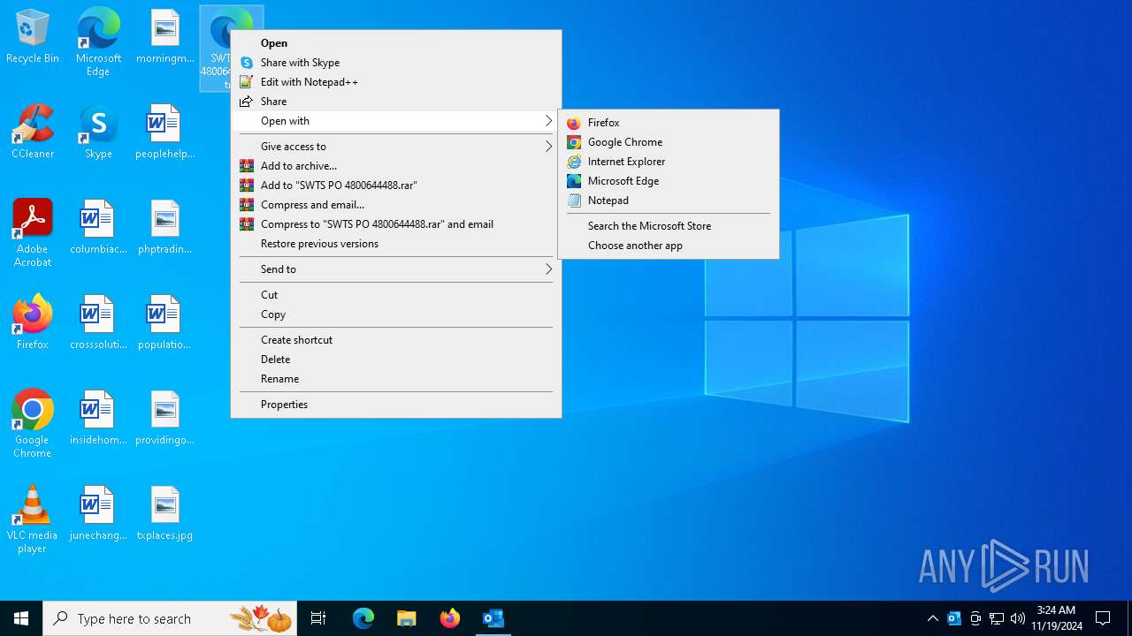Image resolution: width=1132 pixels, height=636 pixels.
Task: Click Delete in context menu
Action: 396,360
